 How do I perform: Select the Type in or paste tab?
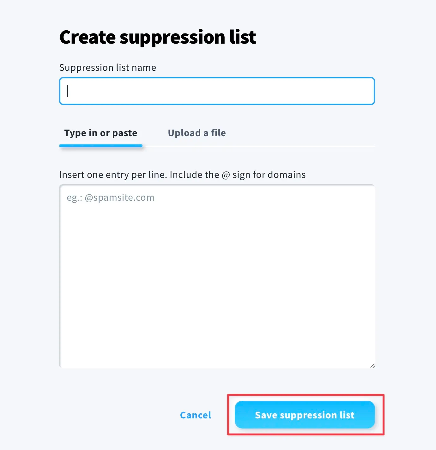(100, 133)
